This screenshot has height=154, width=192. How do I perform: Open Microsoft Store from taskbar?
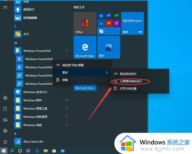point(54,151)
